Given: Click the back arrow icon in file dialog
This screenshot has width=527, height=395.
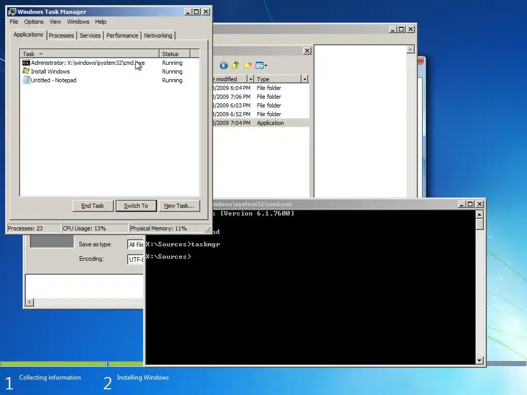Looking at the screenshot, I should pos(223,65).
